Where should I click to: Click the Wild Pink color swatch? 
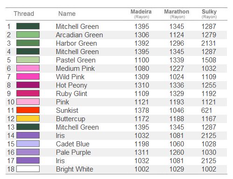click(28, 76)
